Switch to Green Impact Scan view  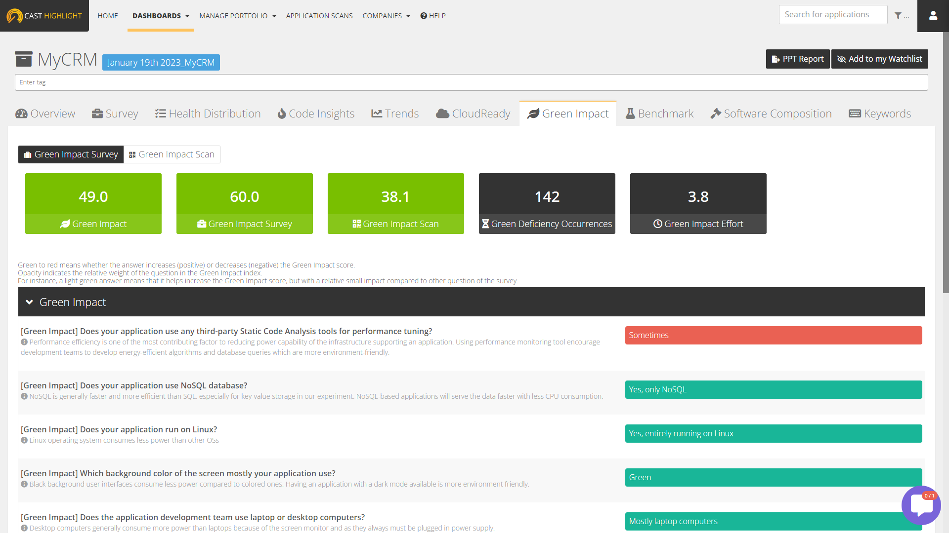tap(172, 154)
